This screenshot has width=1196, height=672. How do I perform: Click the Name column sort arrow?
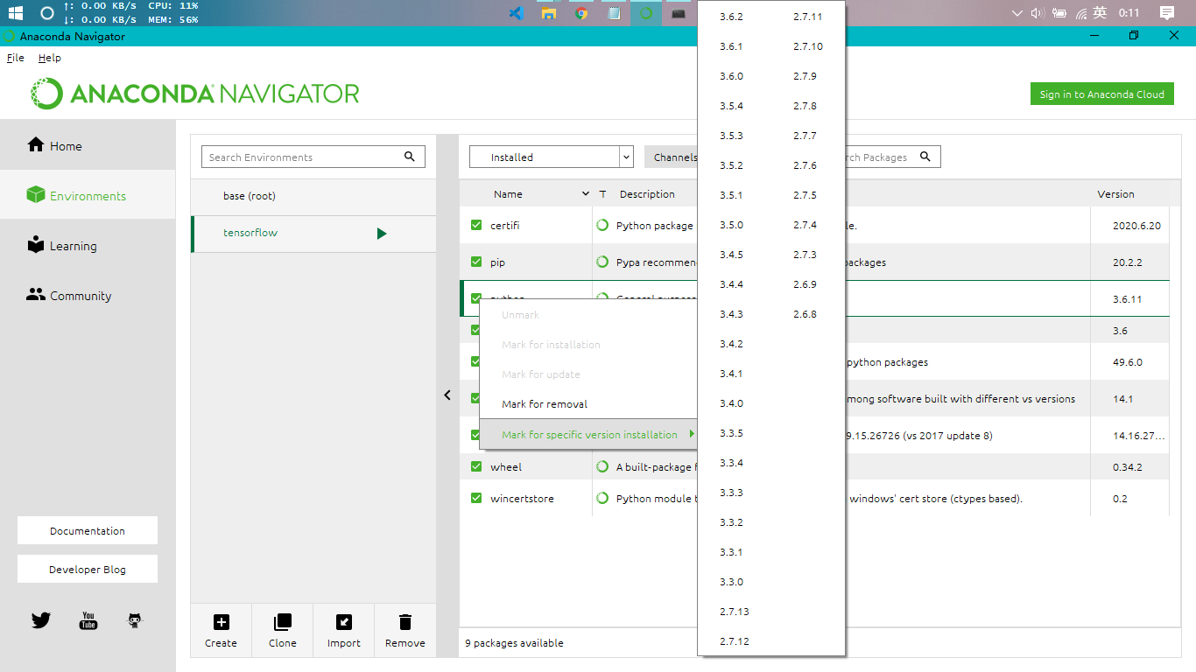pyautogui.click(x=586, y=194)
